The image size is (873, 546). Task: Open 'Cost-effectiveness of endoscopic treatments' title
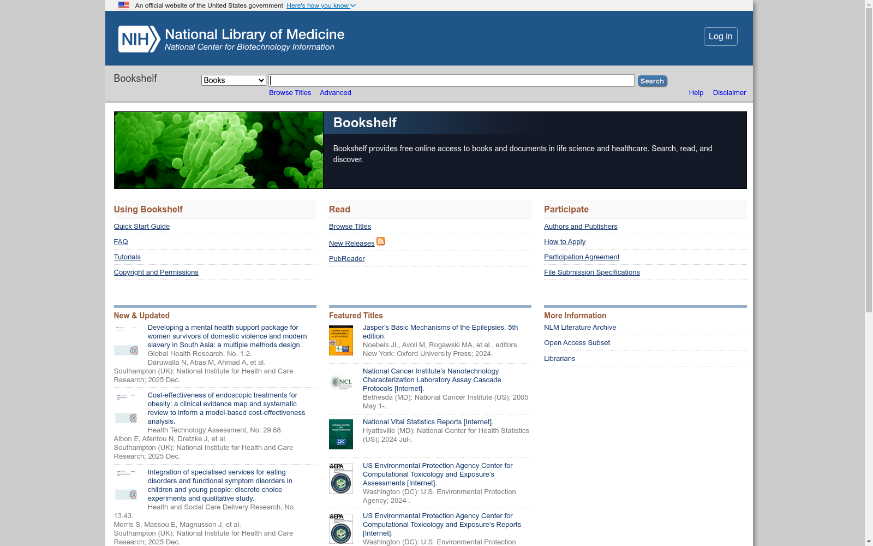pyautogui.click(x=226, y=408)
